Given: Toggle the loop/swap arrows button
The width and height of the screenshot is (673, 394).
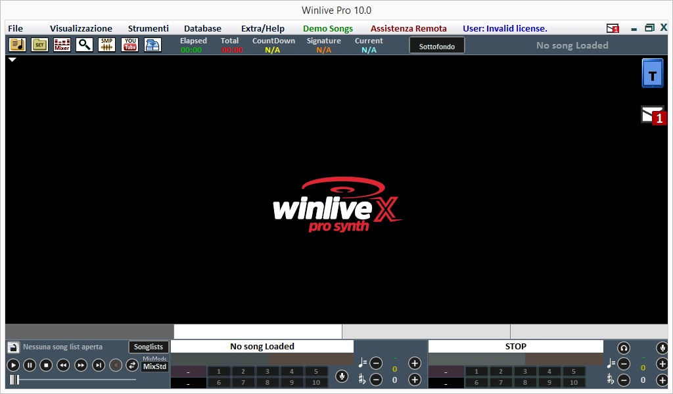Looking at the screenshot, I should (x=132, y=365).
